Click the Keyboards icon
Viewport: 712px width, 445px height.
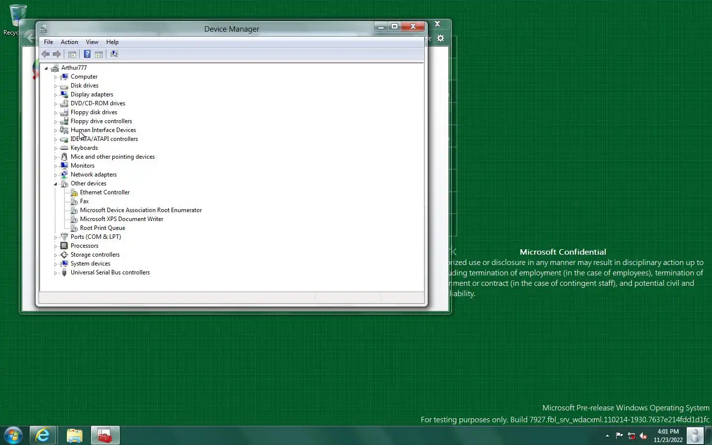64,148
